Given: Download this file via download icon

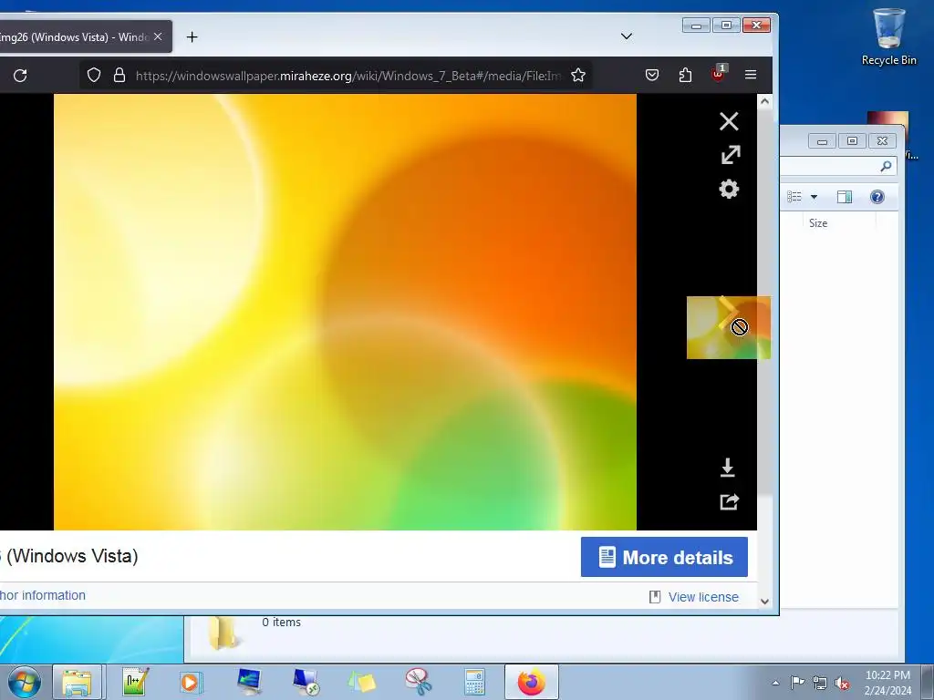Looking at the screenshot, I should click(727, 468).
